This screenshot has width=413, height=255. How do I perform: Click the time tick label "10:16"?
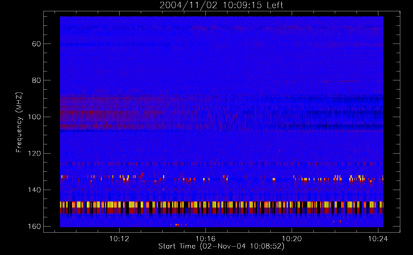click(205, 239)
